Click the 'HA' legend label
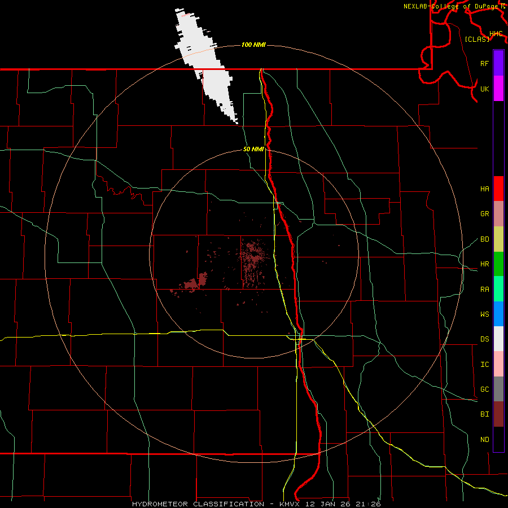Viewport: 508px width, 508px height. [484, 189]
